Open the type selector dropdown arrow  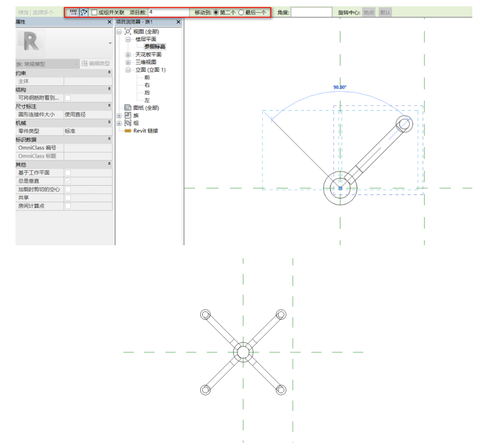[x=110, y=43]
